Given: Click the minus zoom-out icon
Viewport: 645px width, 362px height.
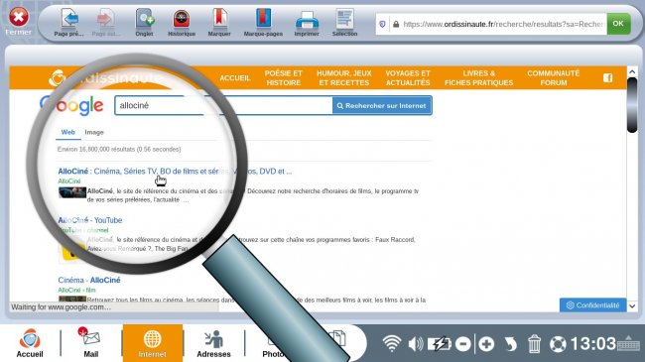Looking at the screenshot, I should click(x=462, y=344).
